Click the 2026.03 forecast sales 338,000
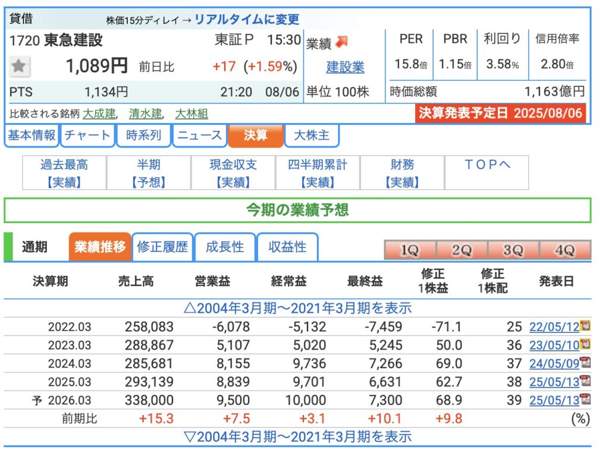 (149, 400)
